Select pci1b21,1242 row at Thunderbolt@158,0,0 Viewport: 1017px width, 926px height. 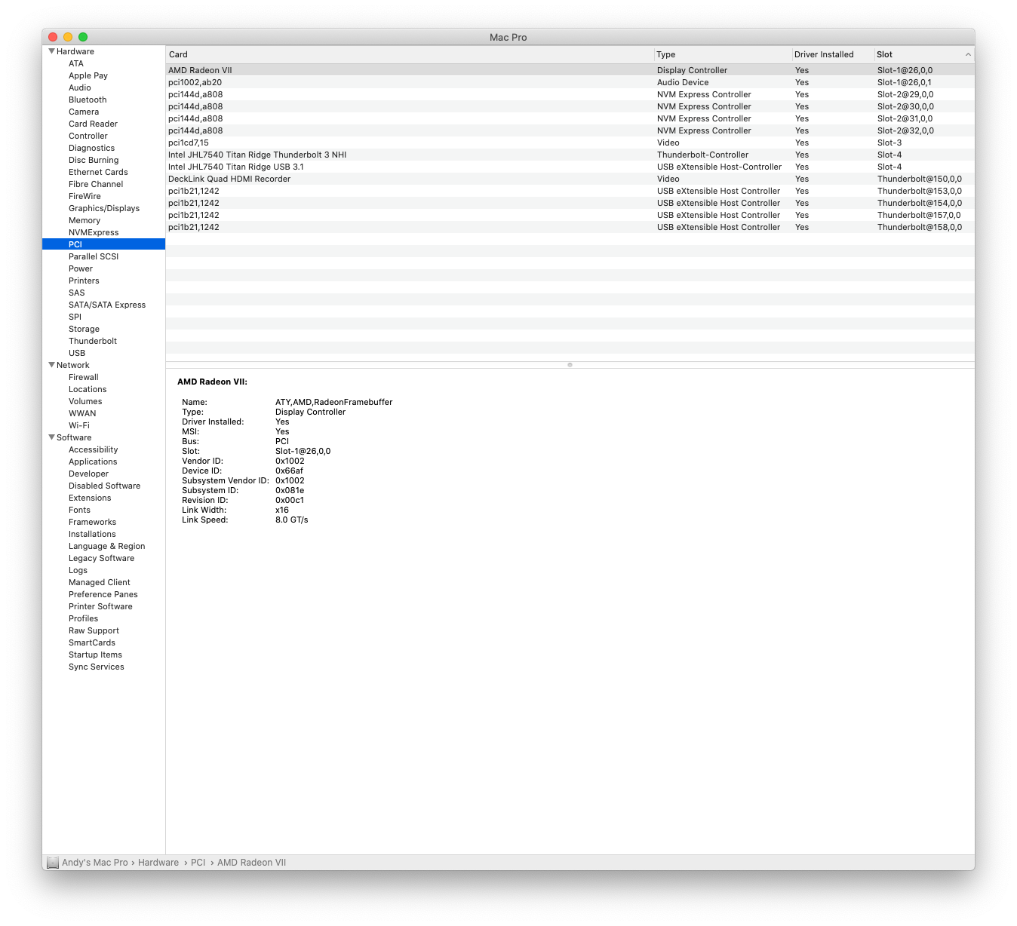(570, 227)
